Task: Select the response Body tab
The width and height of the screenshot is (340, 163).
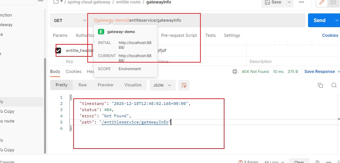Action: (x=55, y=72)
